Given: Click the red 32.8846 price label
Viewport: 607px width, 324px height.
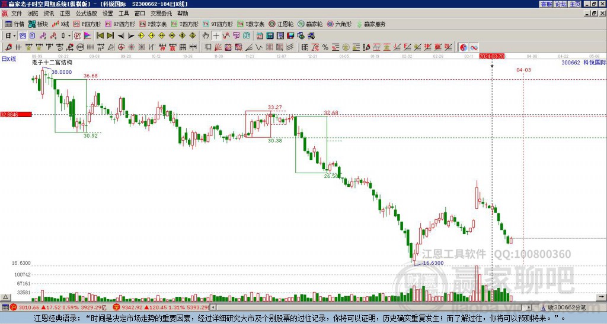Looking at the screenshot, I should coord(16,114).
